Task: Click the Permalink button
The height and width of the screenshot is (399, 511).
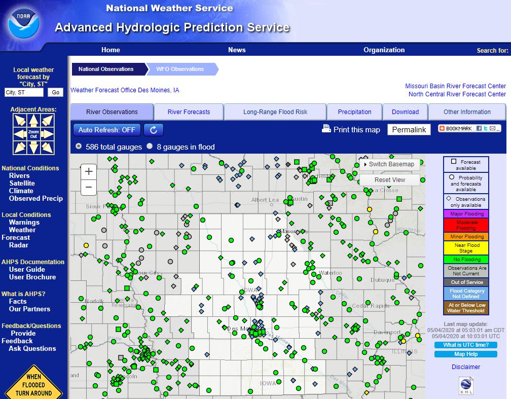Action: (x=409, y=130)
